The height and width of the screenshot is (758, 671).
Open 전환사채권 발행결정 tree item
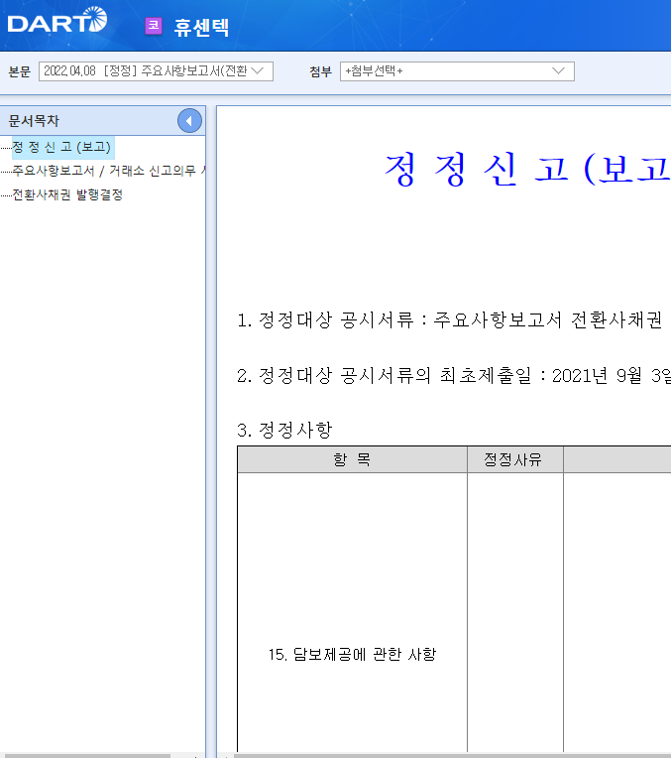click(x=67, y=194)
